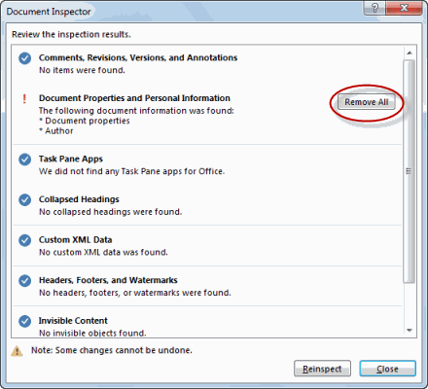Viewport: 428px width, 389px height.
Task: Select the 'Custom XML Data' heading
Action: click(76, 240)
